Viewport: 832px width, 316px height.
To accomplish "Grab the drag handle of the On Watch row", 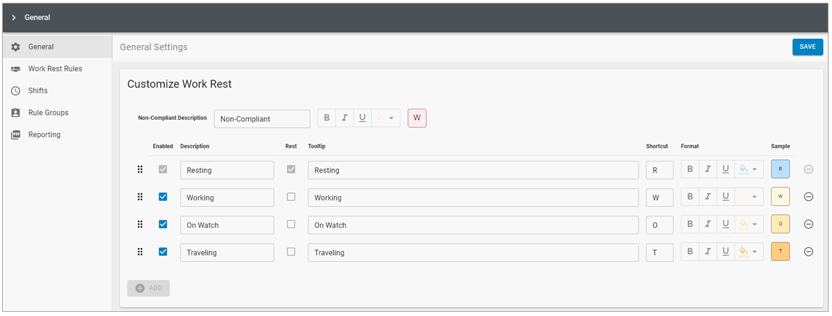I will point(140,225).
